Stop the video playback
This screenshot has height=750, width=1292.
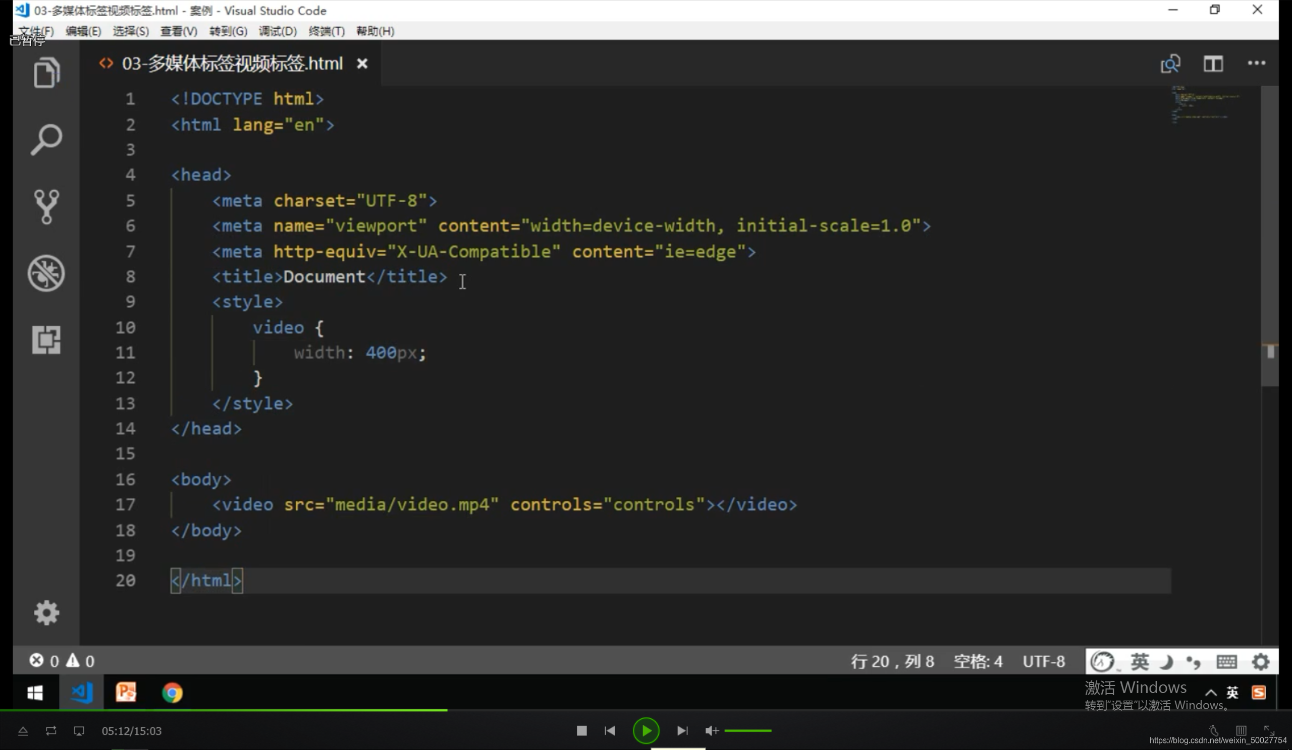click(581, 730)
